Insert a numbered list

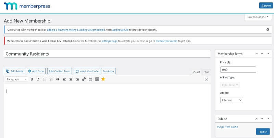51,79
